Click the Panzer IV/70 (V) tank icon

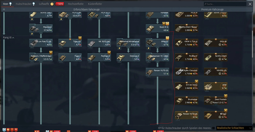coord(150,72)
